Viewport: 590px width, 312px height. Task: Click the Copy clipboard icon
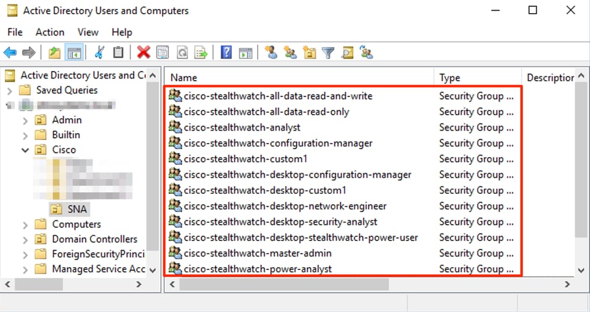(x=118, y=53)
